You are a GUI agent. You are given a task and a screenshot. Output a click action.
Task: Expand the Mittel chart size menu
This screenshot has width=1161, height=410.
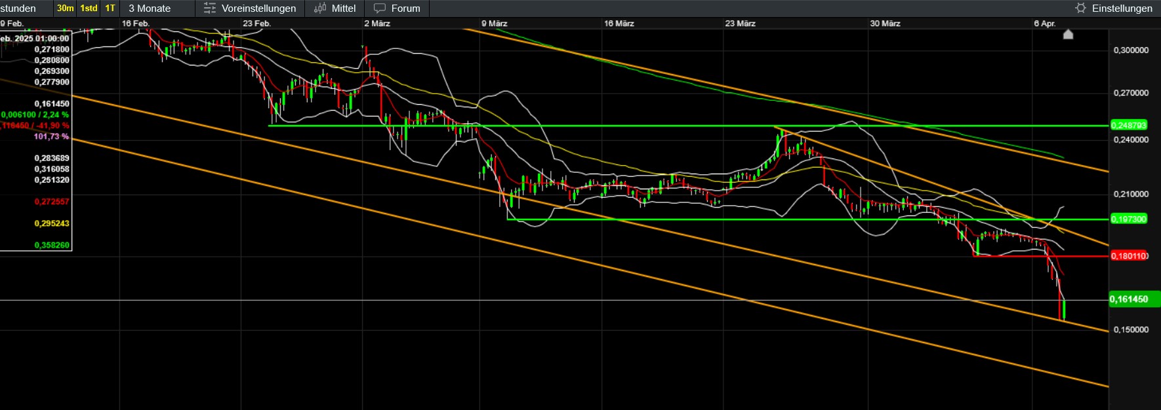[335, 9]
